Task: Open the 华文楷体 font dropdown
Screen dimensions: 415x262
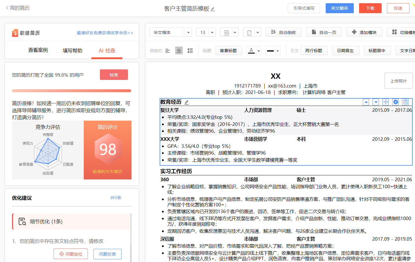Action: point(171,32)
